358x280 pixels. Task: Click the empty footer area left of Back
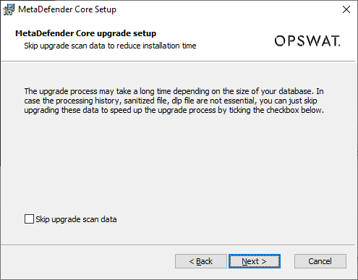pyautogui.click(x=87, y=261)
